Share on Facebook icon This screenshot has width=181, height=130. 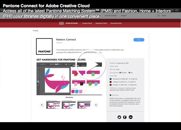tap(125, 117)
